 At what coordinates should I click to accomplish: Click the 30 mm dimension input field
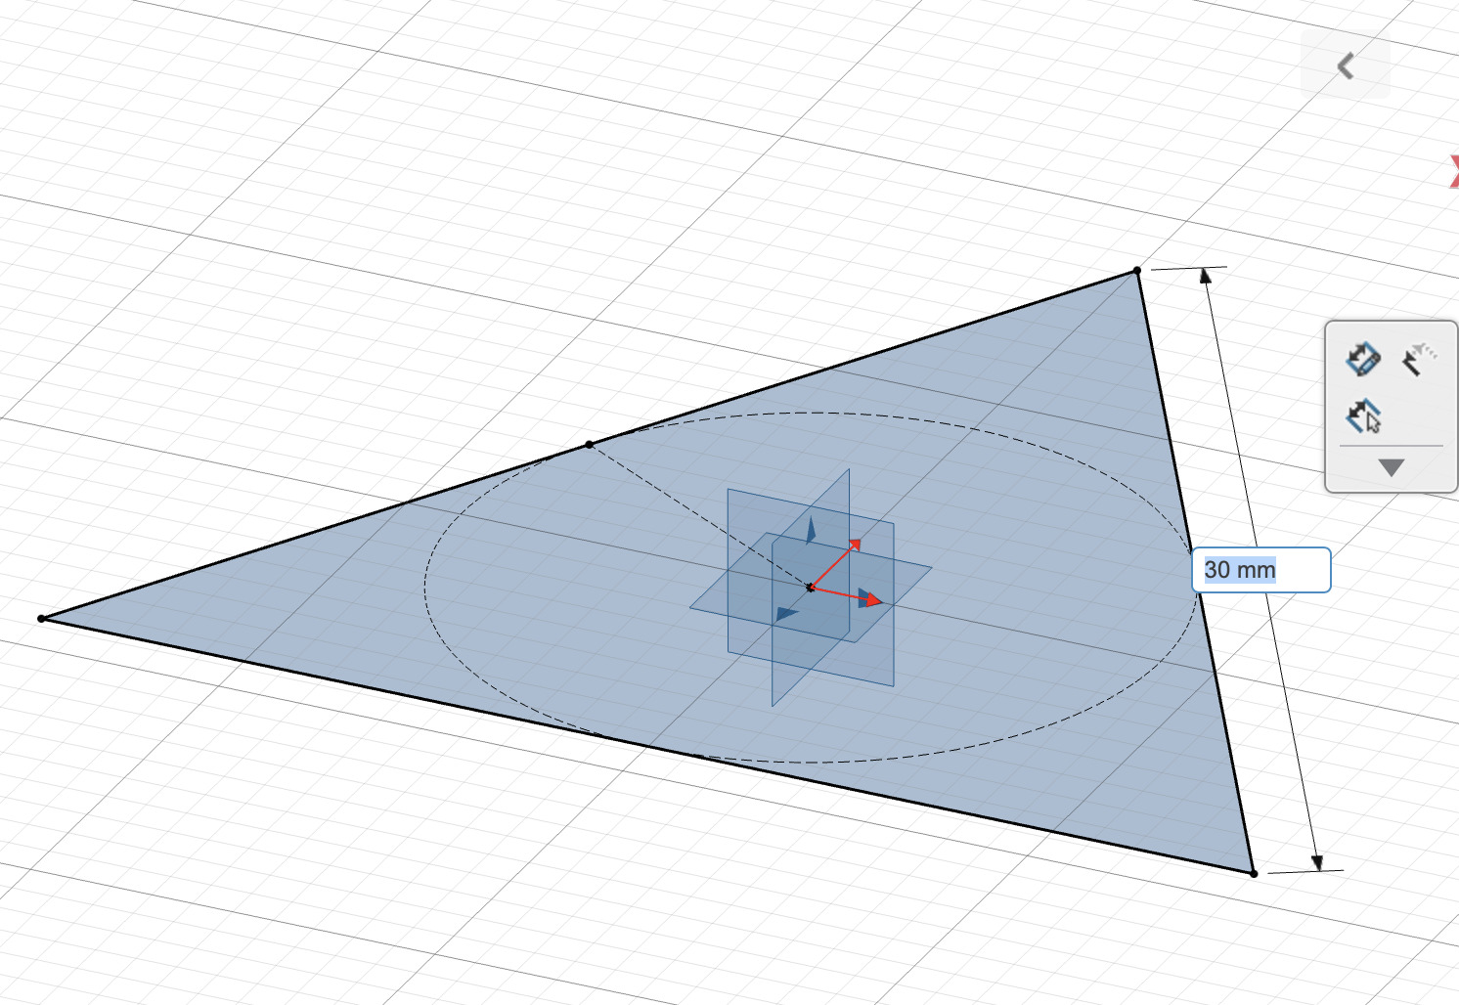1261,570
